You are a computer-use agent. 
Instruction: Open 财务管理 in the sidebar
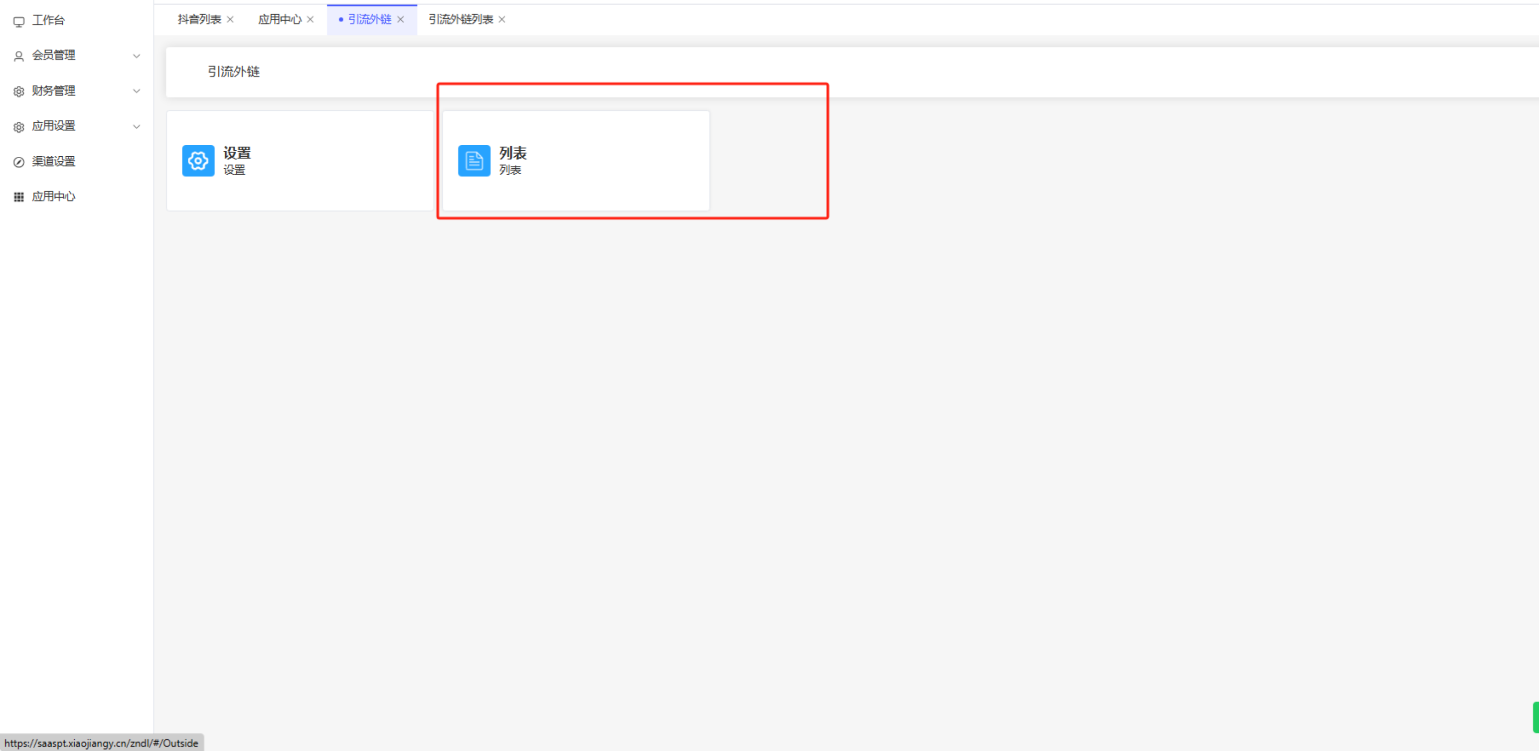point(54,91)
